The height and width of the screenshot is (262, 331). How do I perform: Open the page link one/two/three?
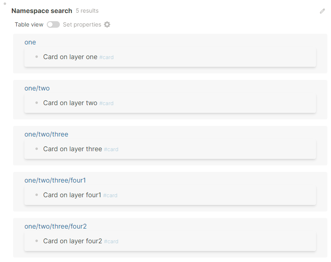(x=46, y=134)
